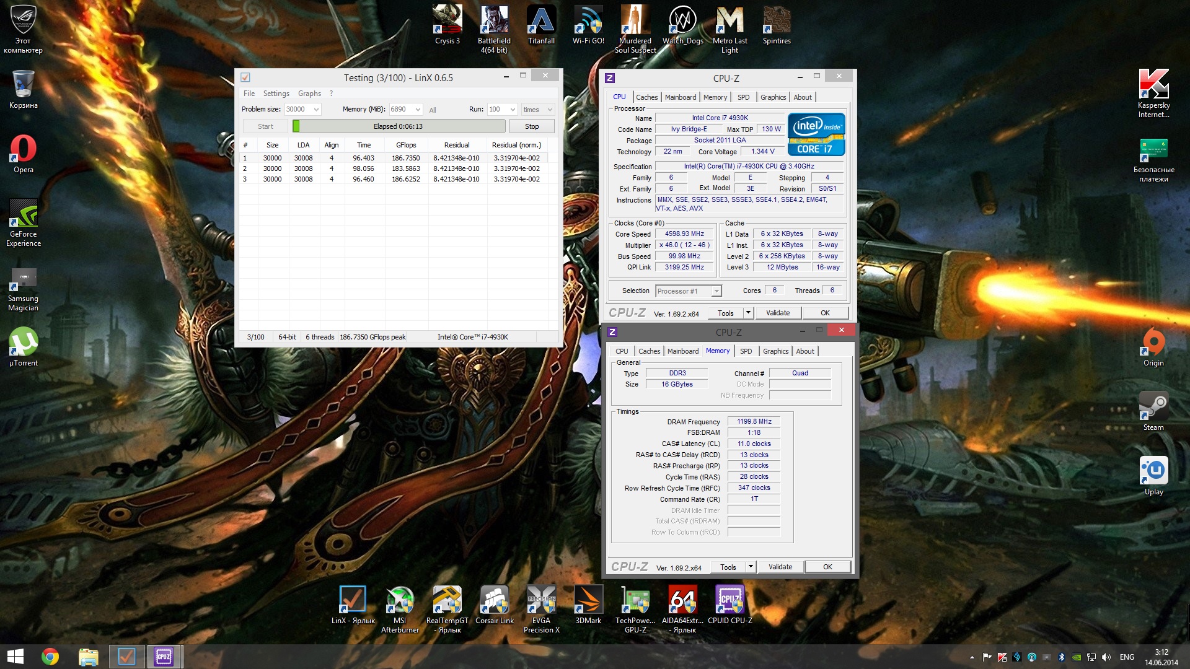
Task: Expand the LinX Run count dropdown
Action: [513, 110]
